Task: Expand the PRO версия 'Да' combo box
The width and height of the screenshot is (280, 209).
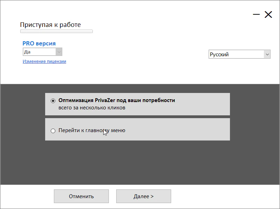Action: pyautogui.click(x=42, y=52)
